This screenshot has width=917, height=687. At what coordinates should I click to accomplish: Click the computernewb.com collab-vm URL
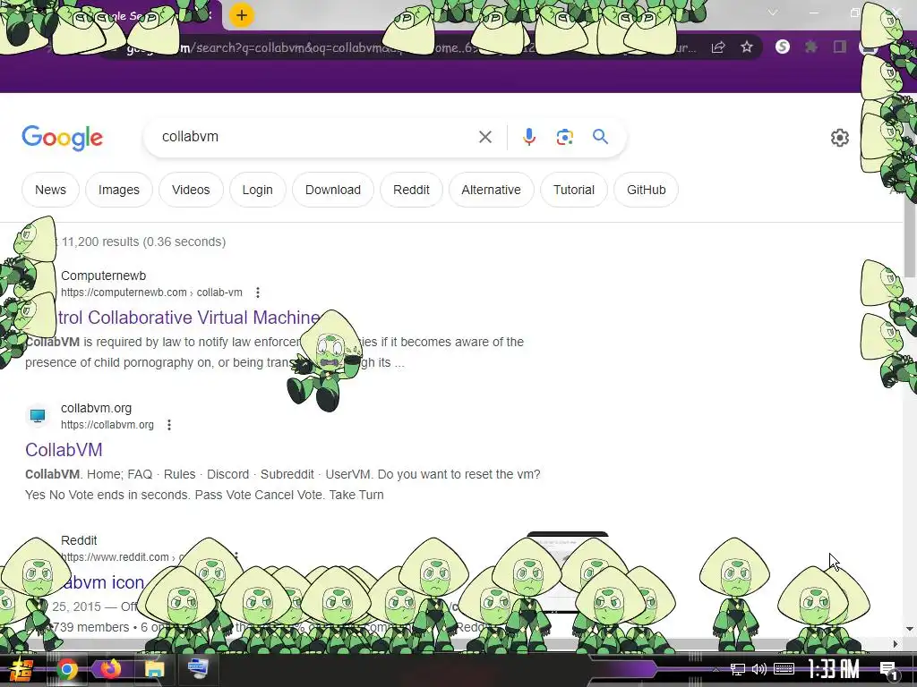click(151, 293)
